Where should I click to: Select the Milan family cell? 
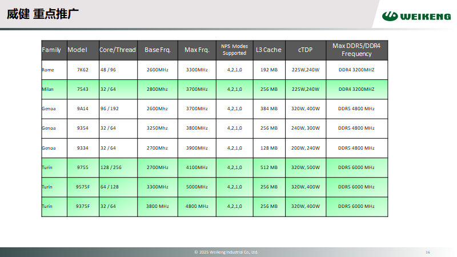tap(54, 90)
